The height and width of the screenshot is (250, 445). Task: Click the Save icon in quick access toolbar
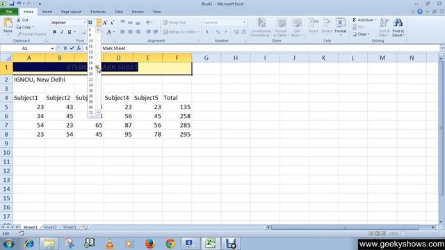[12, 3]
